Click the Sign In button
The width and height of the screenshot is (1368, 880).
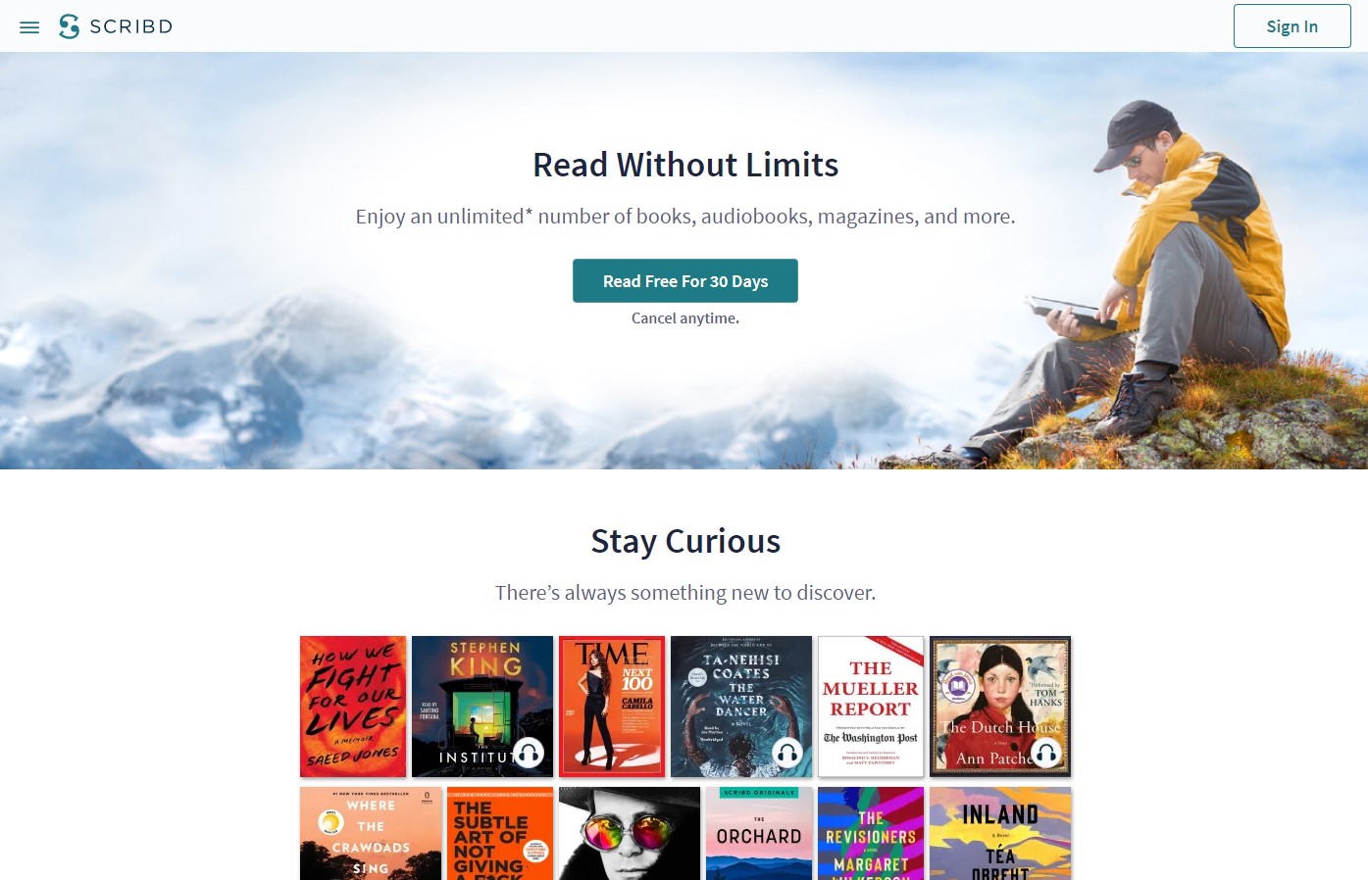[1292, 26]
